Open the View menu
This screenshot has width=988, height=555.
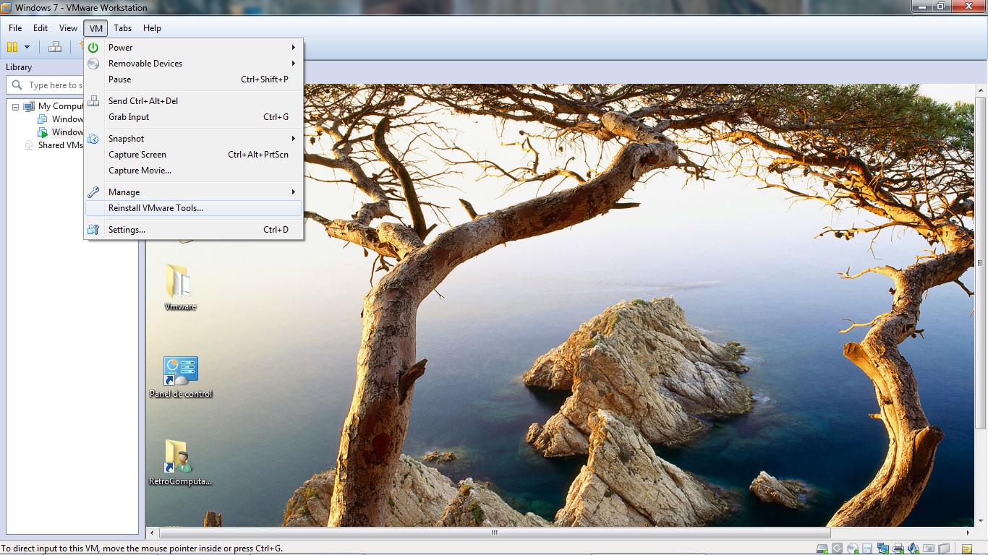tap(68, 28)
